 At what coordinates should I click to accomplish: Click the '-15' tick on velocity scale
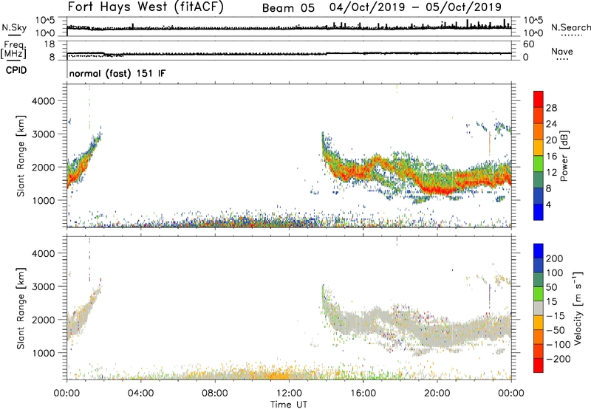[x=555, y=316]
